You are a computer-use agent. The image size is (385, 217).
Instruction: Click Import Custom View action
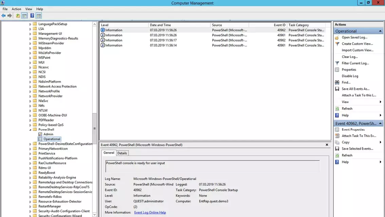point(357,50)
